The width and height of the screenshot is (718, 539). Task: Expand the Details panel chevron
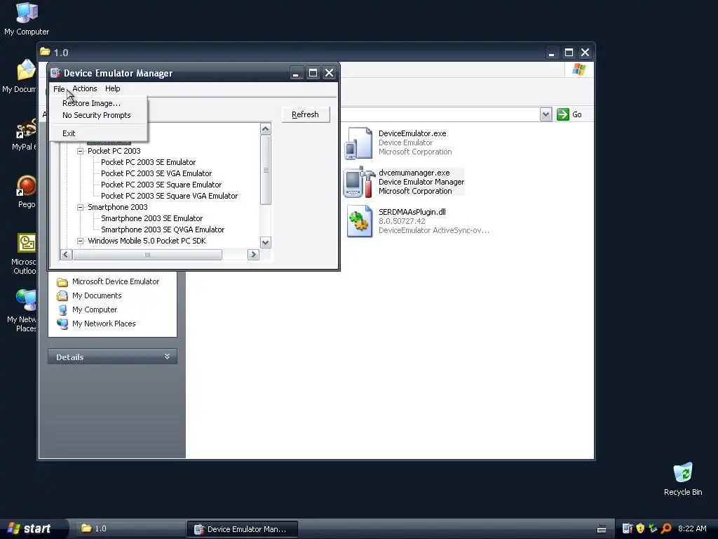[x=167, y=357]
